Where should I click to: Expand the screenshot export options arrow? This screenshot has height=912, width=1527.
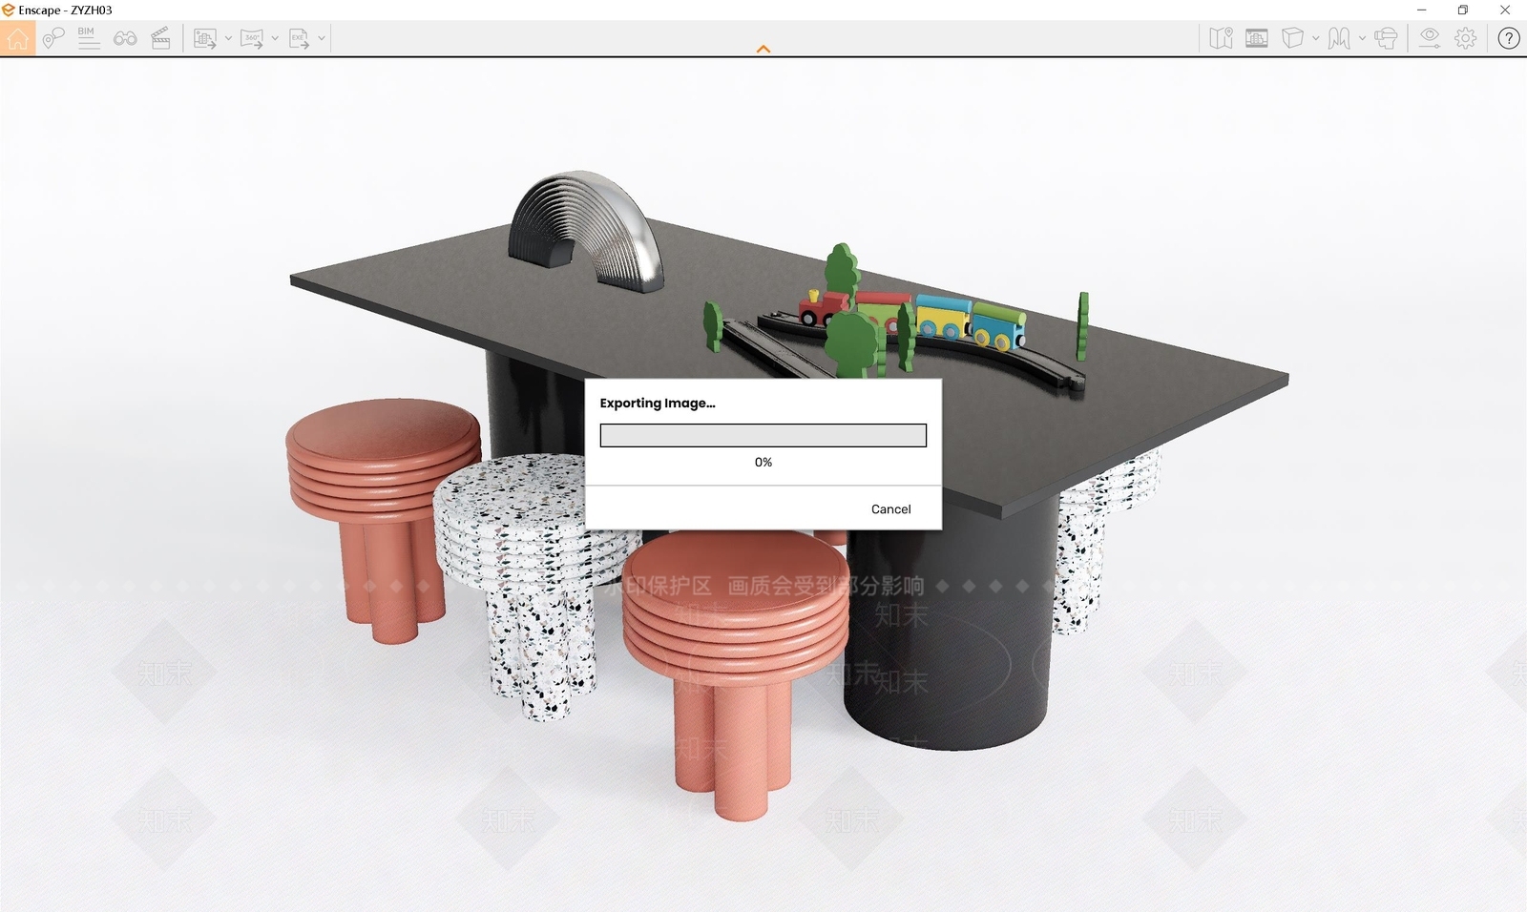228,39
